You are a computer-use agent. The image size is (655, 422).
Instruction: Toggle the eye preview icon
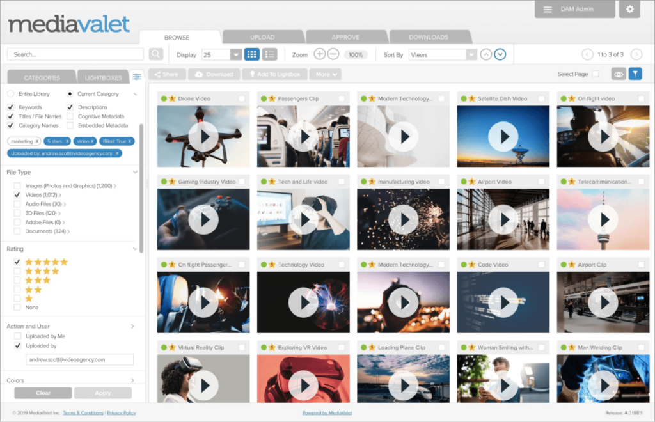pos(619,74)
